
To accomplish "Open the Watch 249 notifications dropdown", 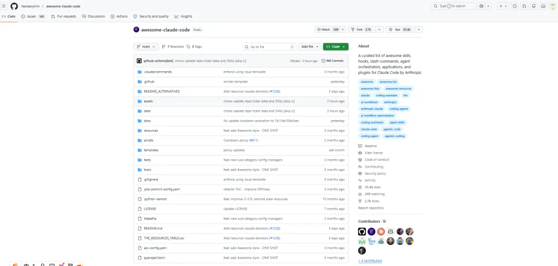I will tap(331, 29).
